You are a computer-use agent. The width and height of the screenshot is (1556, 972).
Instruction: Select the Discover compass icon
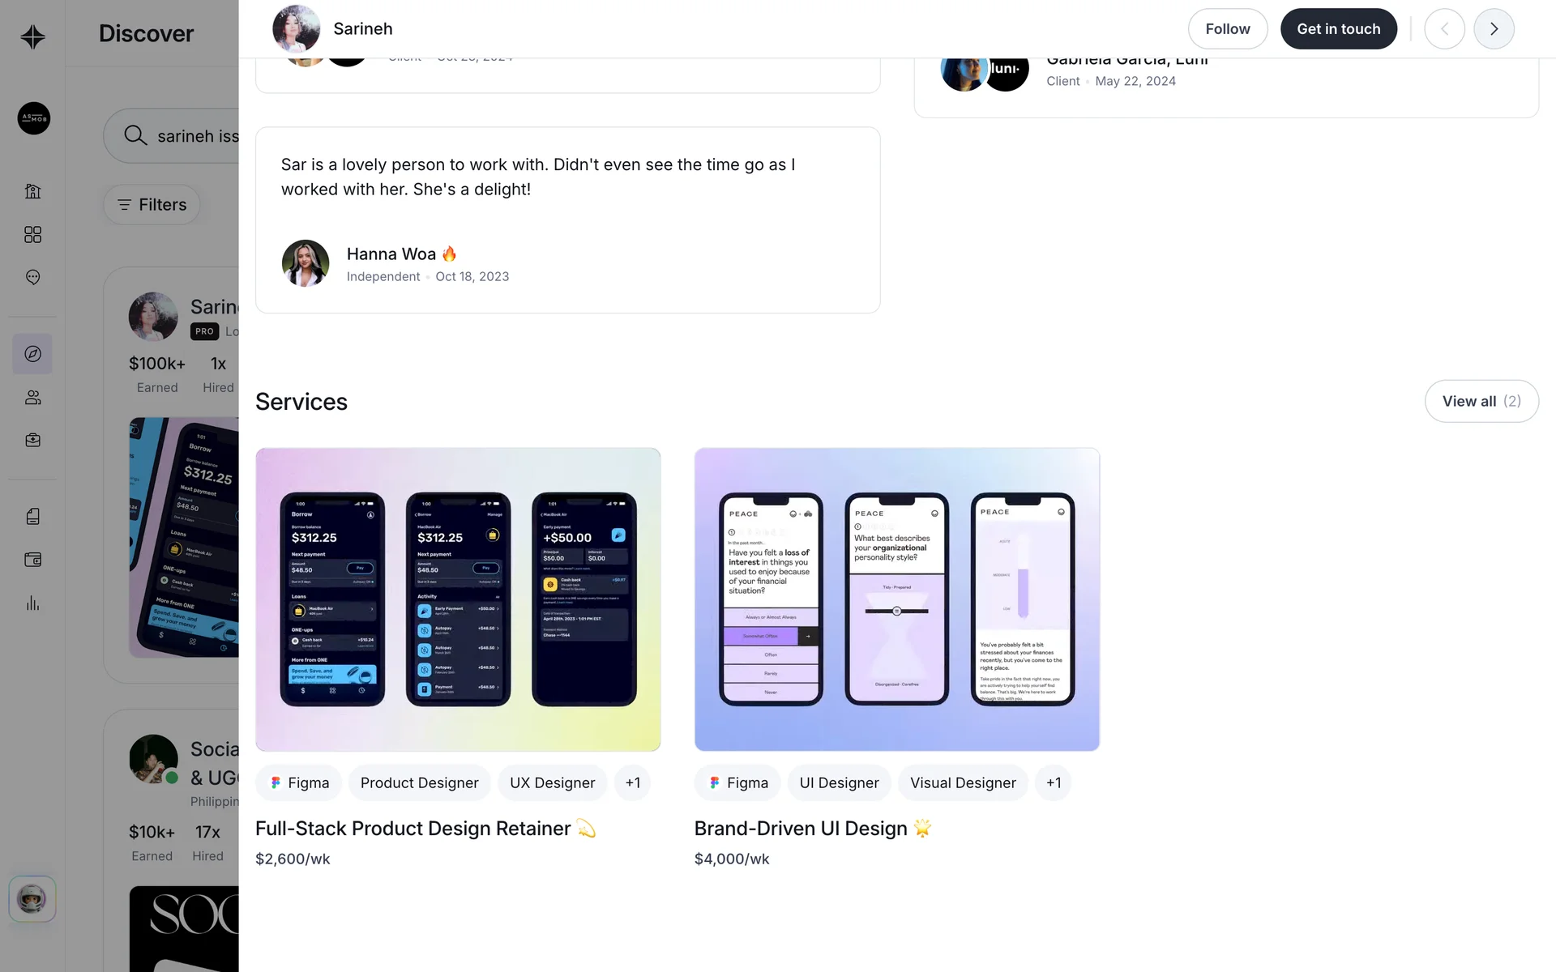(32, 354)
